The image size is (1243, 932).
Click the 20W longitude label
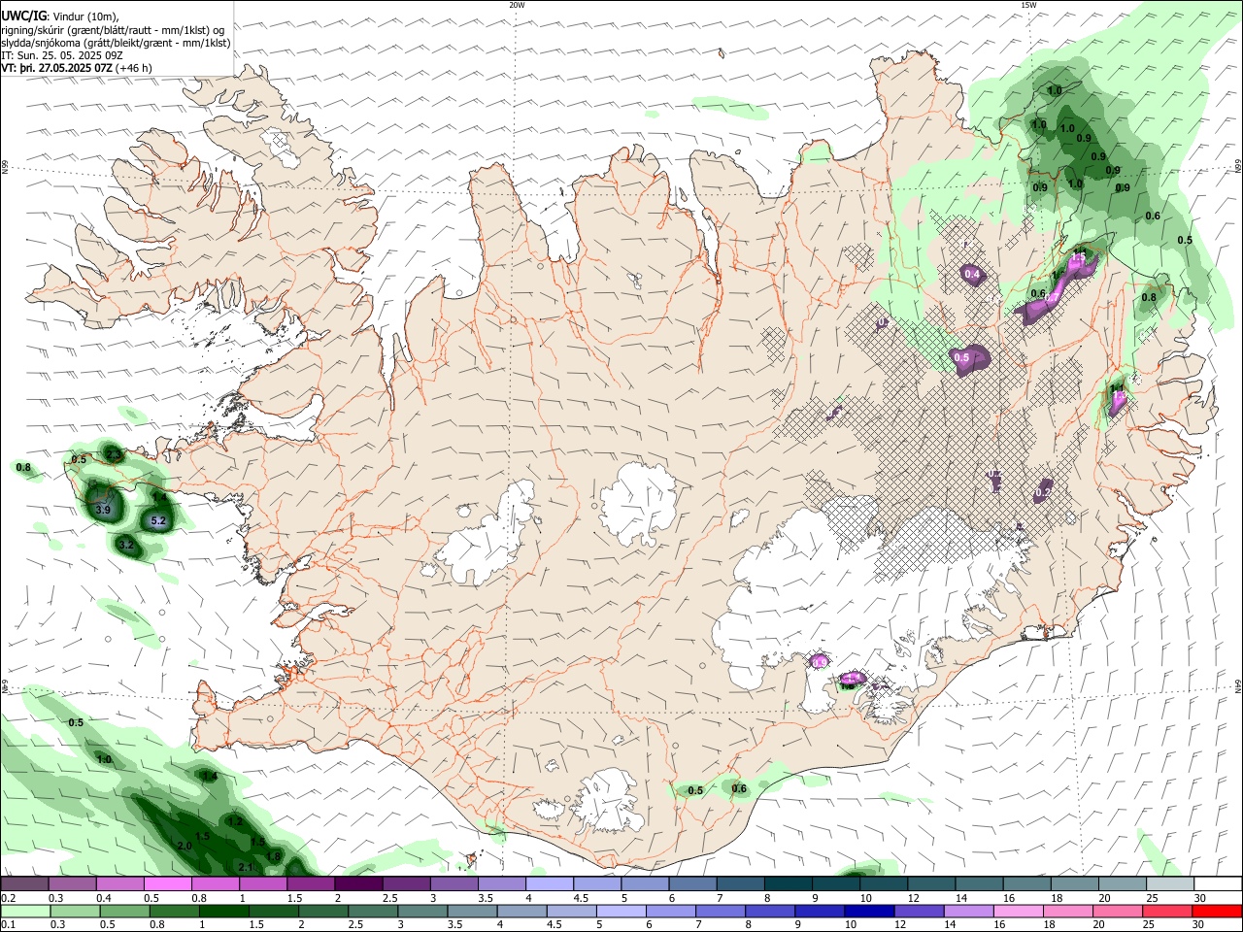pos(517,5)
